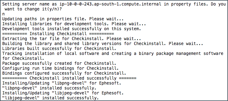Click the 'Installing Checkinstall' header line
Screen dimensions: 228x101
coord(58,34)
